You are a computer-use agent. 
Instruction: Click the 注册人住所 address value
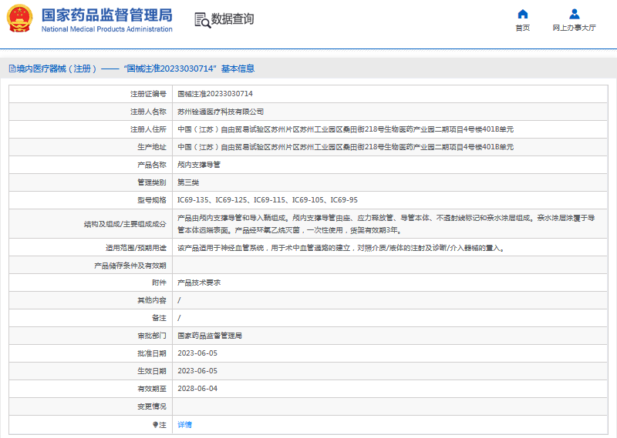point(346,129)
